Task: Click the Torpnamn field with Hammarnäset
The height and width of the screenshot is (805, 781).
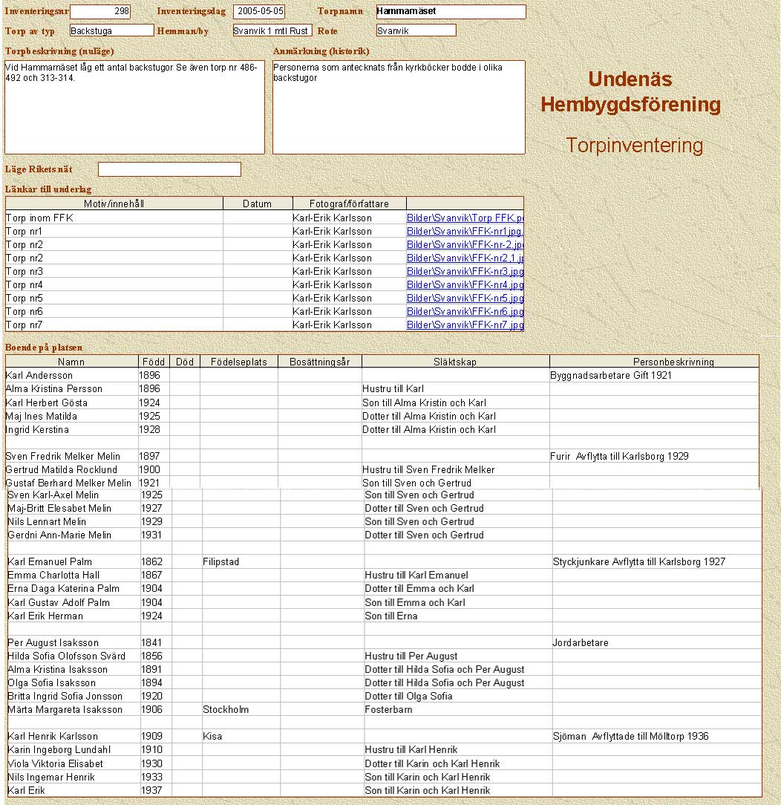Action: click(x=450, y=12)
